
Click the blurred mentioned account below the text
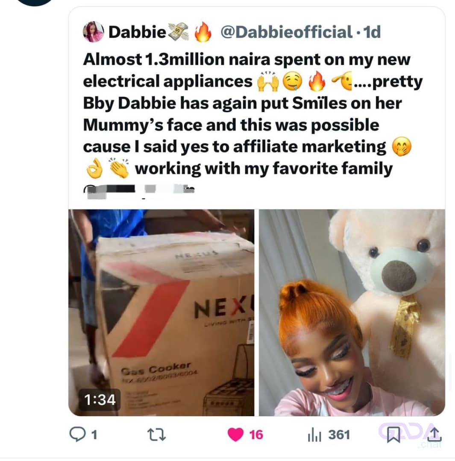pyautogui.click(x=139, y=190)
